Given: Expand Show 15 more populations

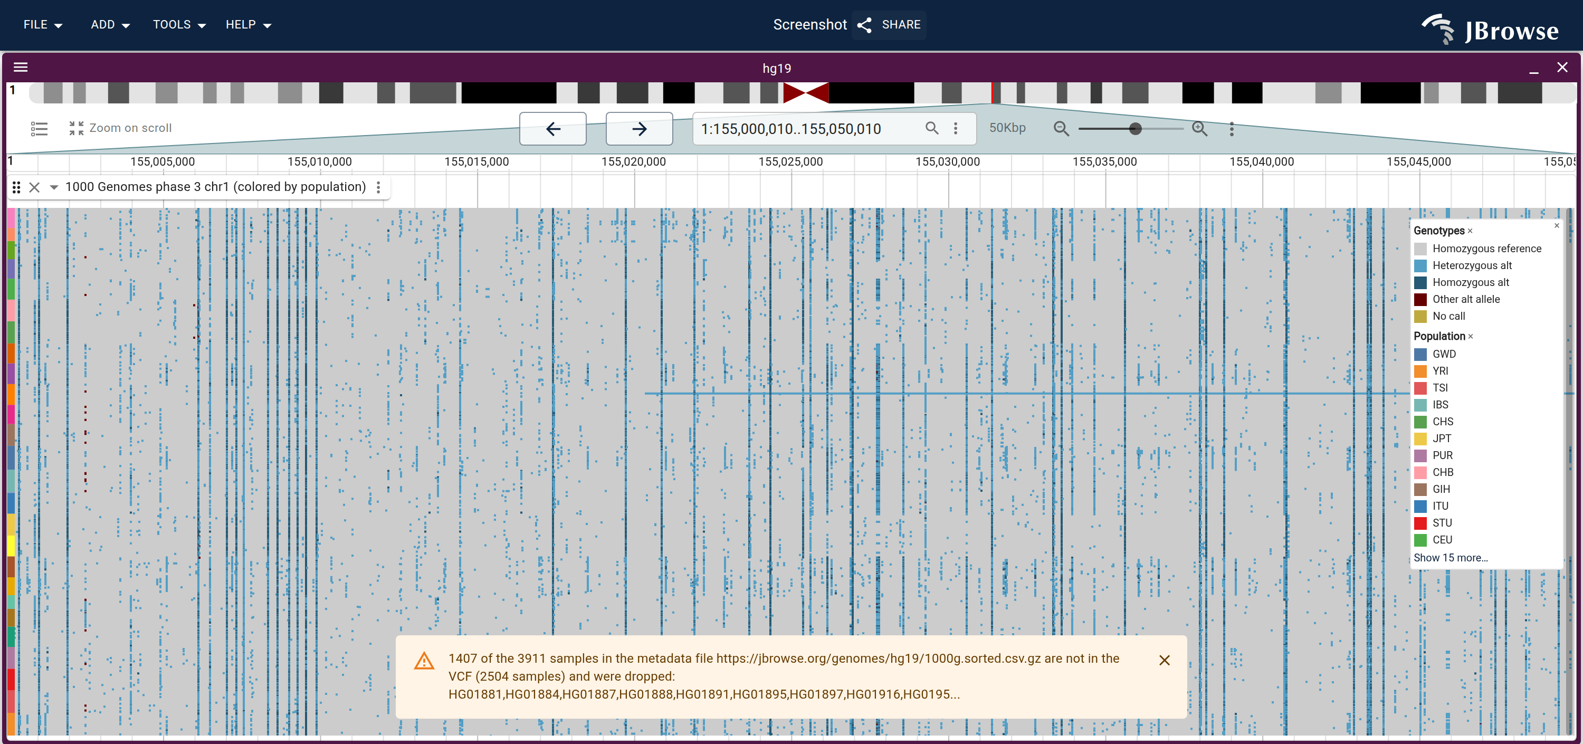Looking at the screenshot, I should (1450, 558).
